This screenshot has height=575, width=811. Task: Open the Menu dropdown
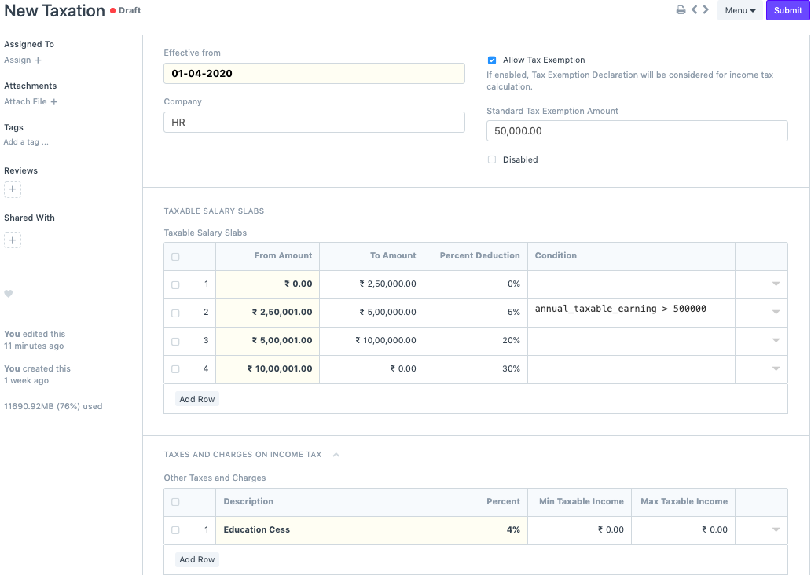[739, 11]
